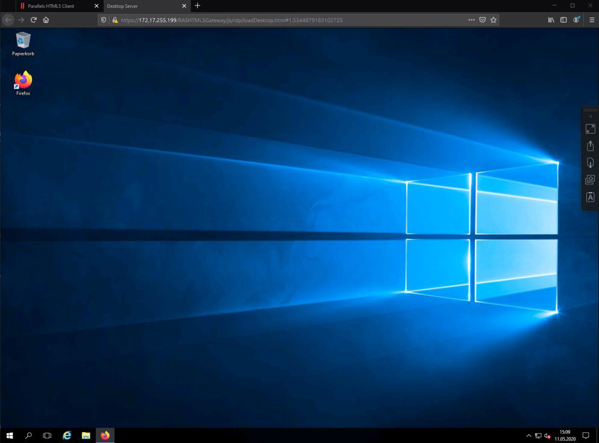Click the download file icon in side toolbar
Screen dimensions: 599x443
[590, 163]
